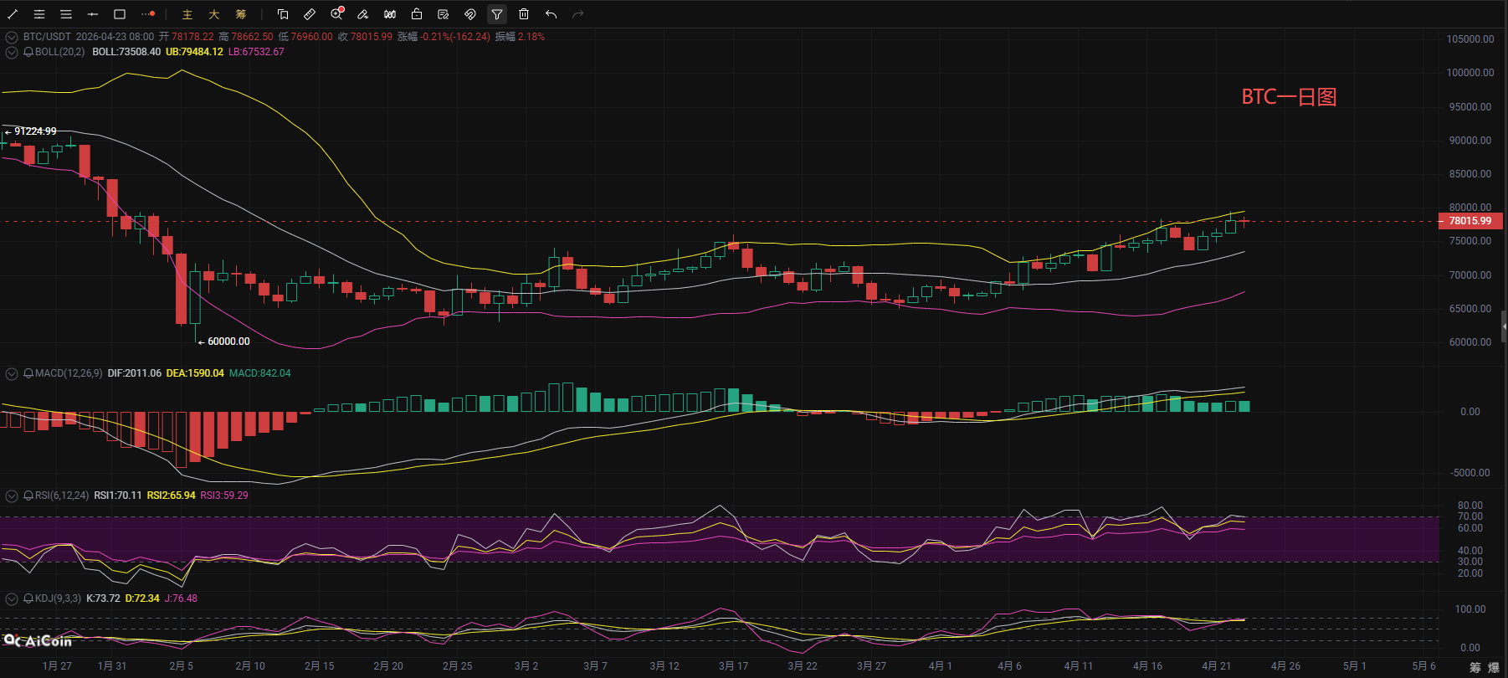Toggle the 大 indicator button
The width and height of the screenshot is (1508, 678).
[214, 14]
